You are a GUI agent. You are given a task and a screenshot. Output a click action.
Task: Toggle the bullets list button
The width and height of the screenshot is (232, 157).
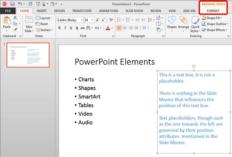119,20
